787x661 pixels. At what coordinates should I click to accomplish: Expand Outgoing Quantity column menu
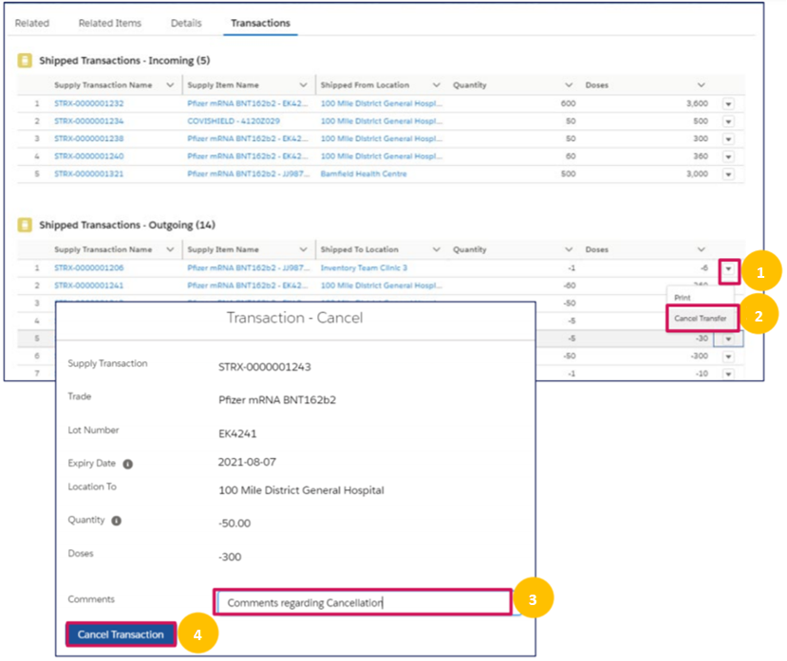pos(569,249)
